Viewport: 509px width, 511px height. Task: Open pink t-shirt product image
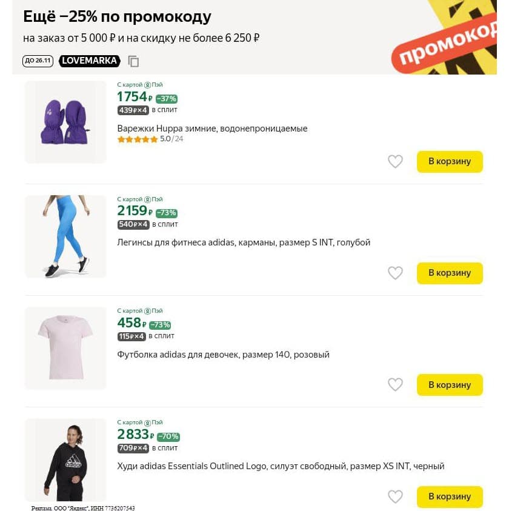coord(65,348)
